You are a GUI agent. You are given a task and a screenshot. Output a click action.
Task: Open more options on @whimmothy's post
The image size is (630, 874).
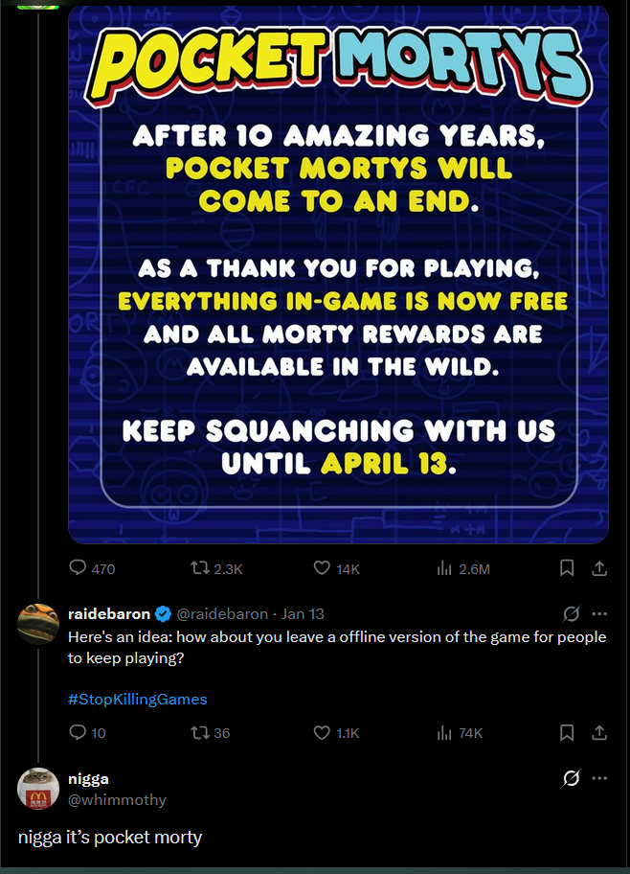pyautogui.click(x=600, y=778)
